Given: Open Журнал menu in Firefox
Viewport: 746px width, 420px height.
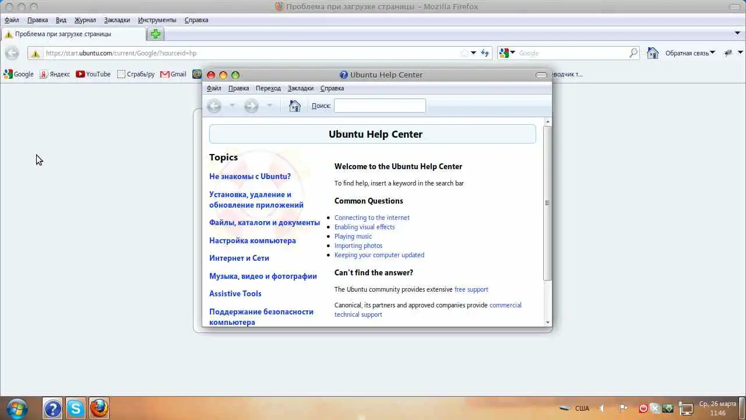Looking at the screenshot, I should [x=85, y=20].
